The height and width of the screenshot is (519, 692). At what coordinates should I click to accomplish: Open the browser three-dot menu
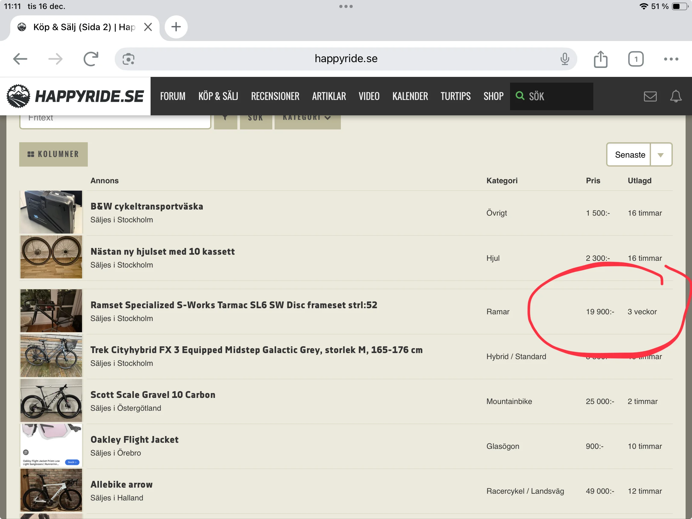point(671,59)
